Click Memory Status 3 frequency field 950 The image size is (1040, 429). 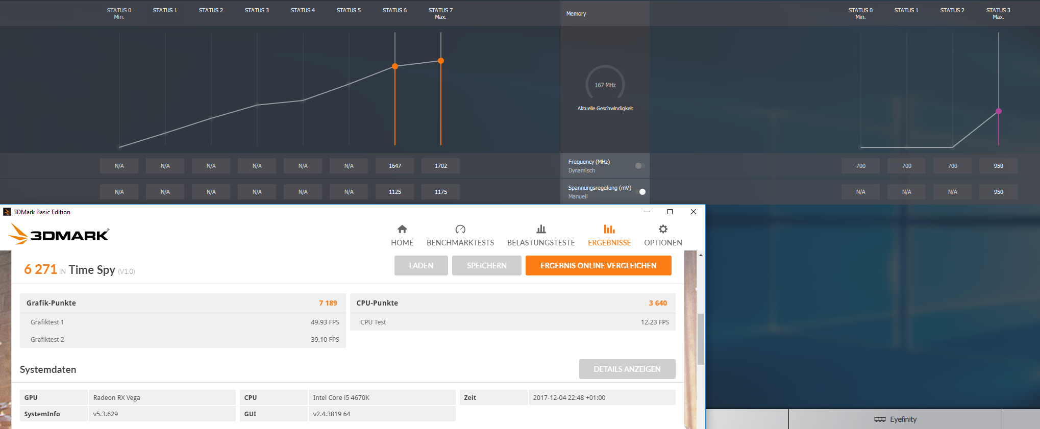click(x=999, y=166)
